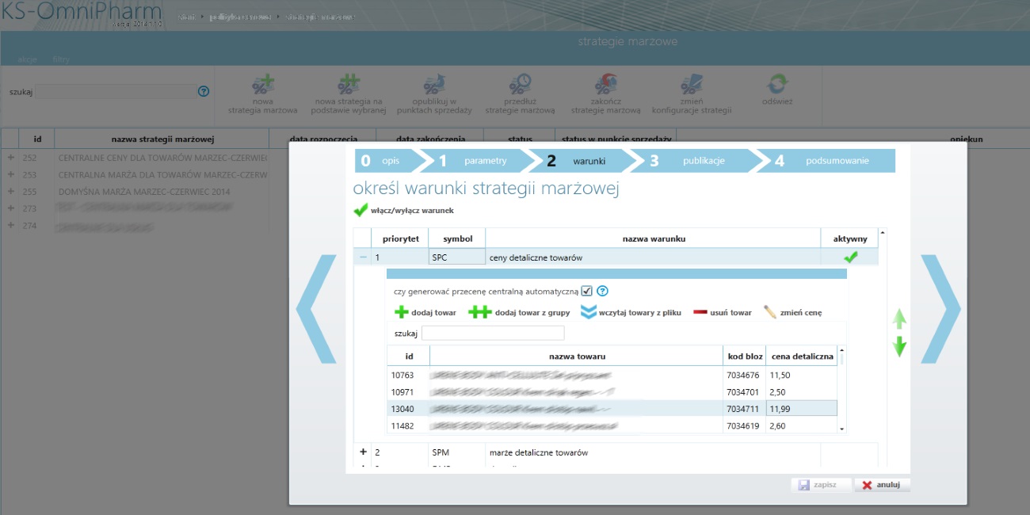Click 'dodaj towar z grupy' double-plus icon
The image size is (1030, 515).
[479, 313]
